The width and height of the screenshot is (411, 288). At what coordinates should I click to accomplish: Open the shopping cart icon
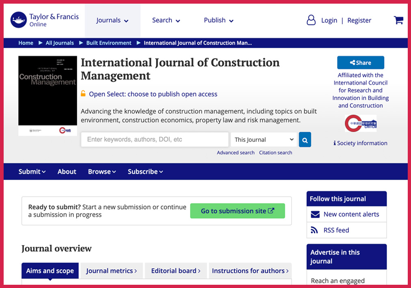[x=398, y=20]
